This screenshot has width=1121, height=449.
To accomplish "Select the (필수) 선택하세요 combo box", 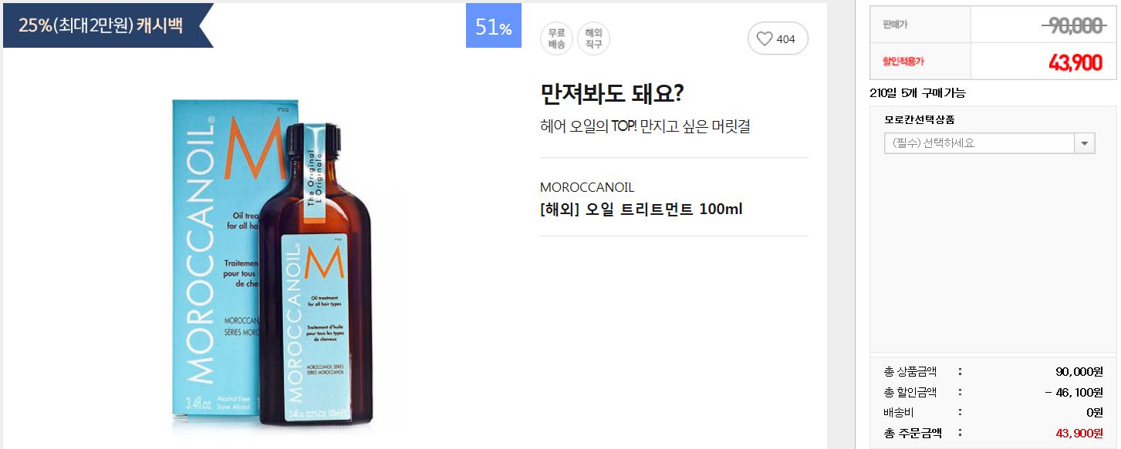I will click(x=989, y=143).
